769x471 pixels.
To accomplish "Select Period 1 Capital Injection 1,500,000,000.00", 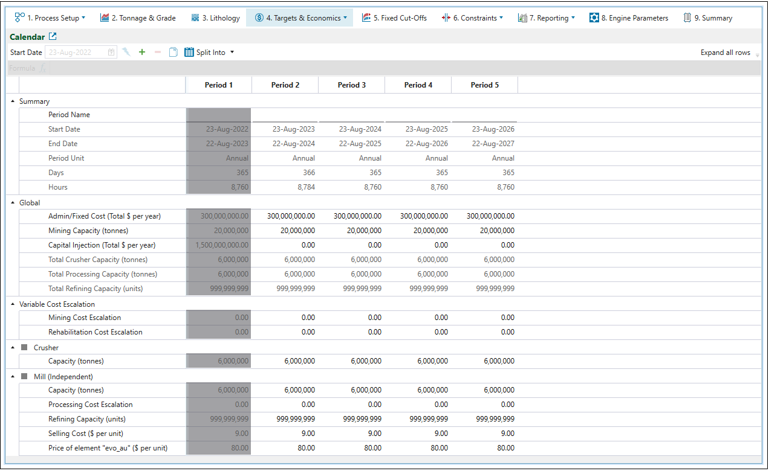I will (x=219, y=245).
